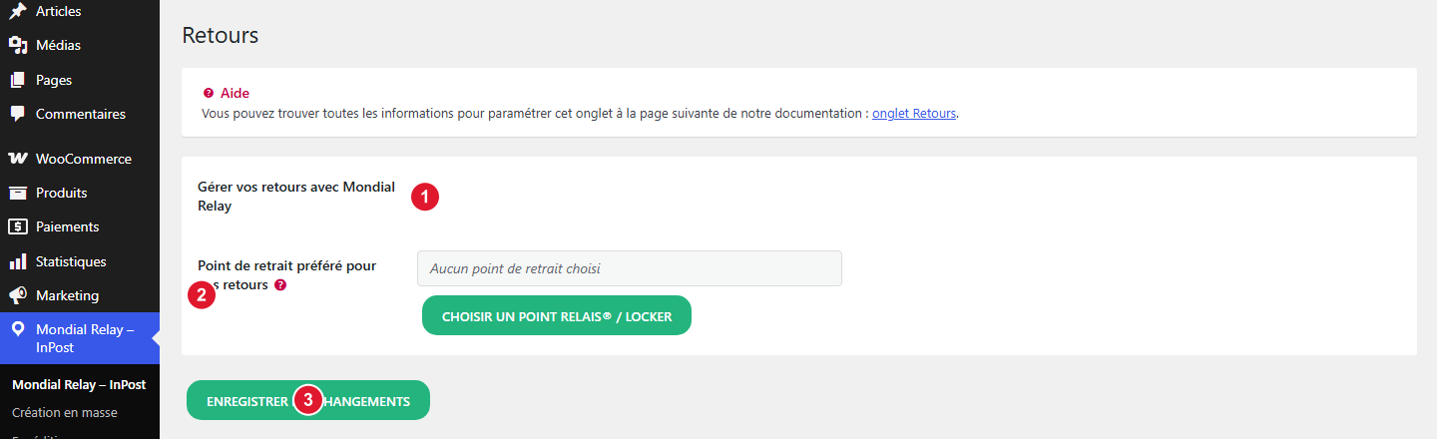Open Mondial Relay – InPost submenu entry
Image resolution: width=1437 pixels, height=439 pixels.
pyautogui.click(x=79, y=385)
